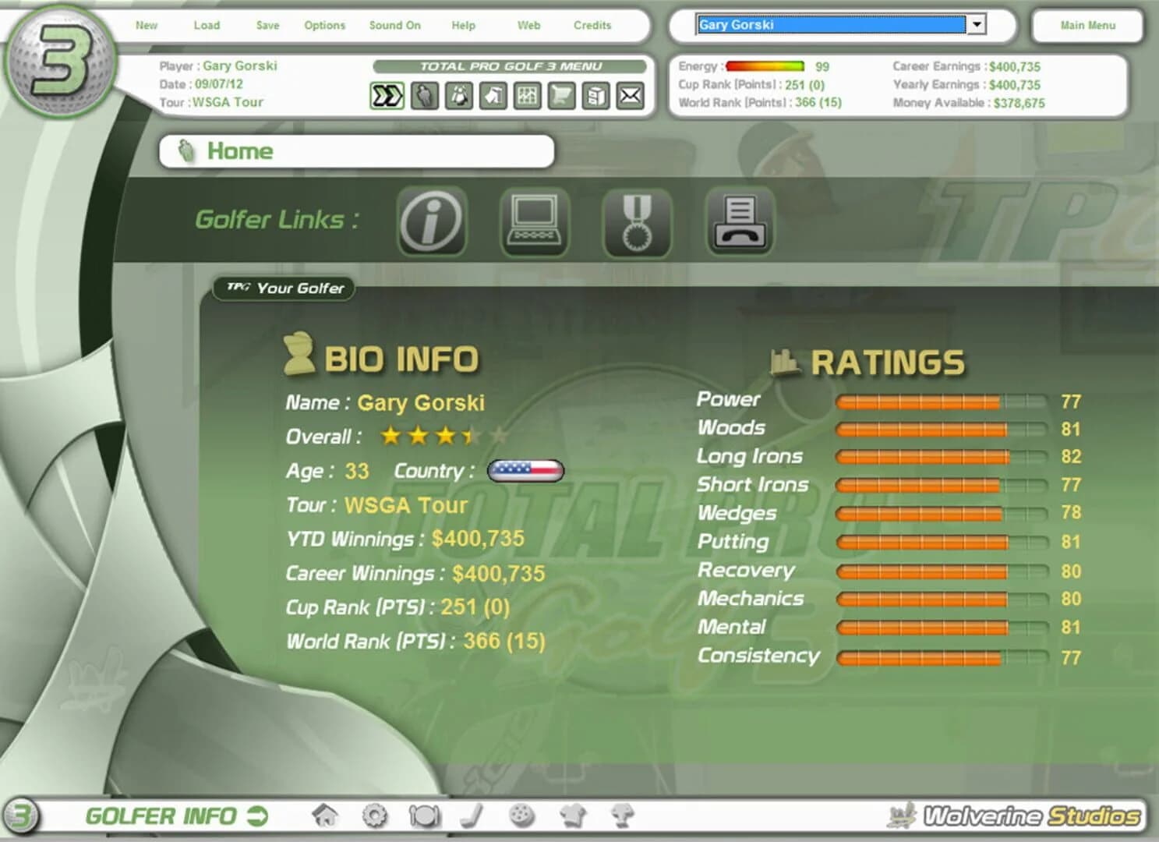Screen dimensions: 1159x842
Task: Open the records file cabinet icon
Action: tap(595, 94)
